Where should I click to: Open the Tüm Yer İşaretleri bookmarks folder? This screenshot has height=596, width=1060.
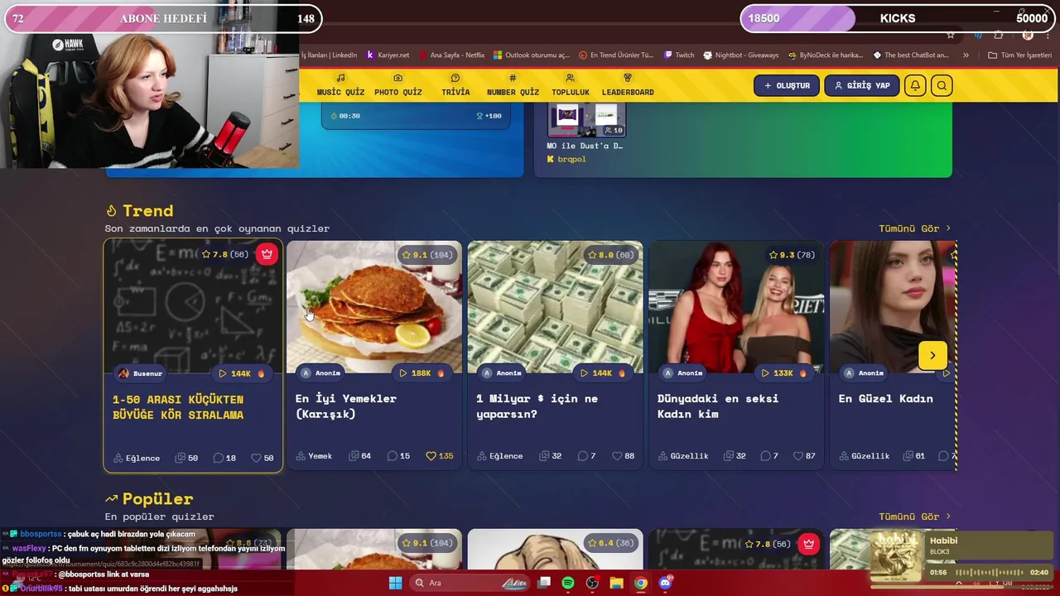(1020, 55)
